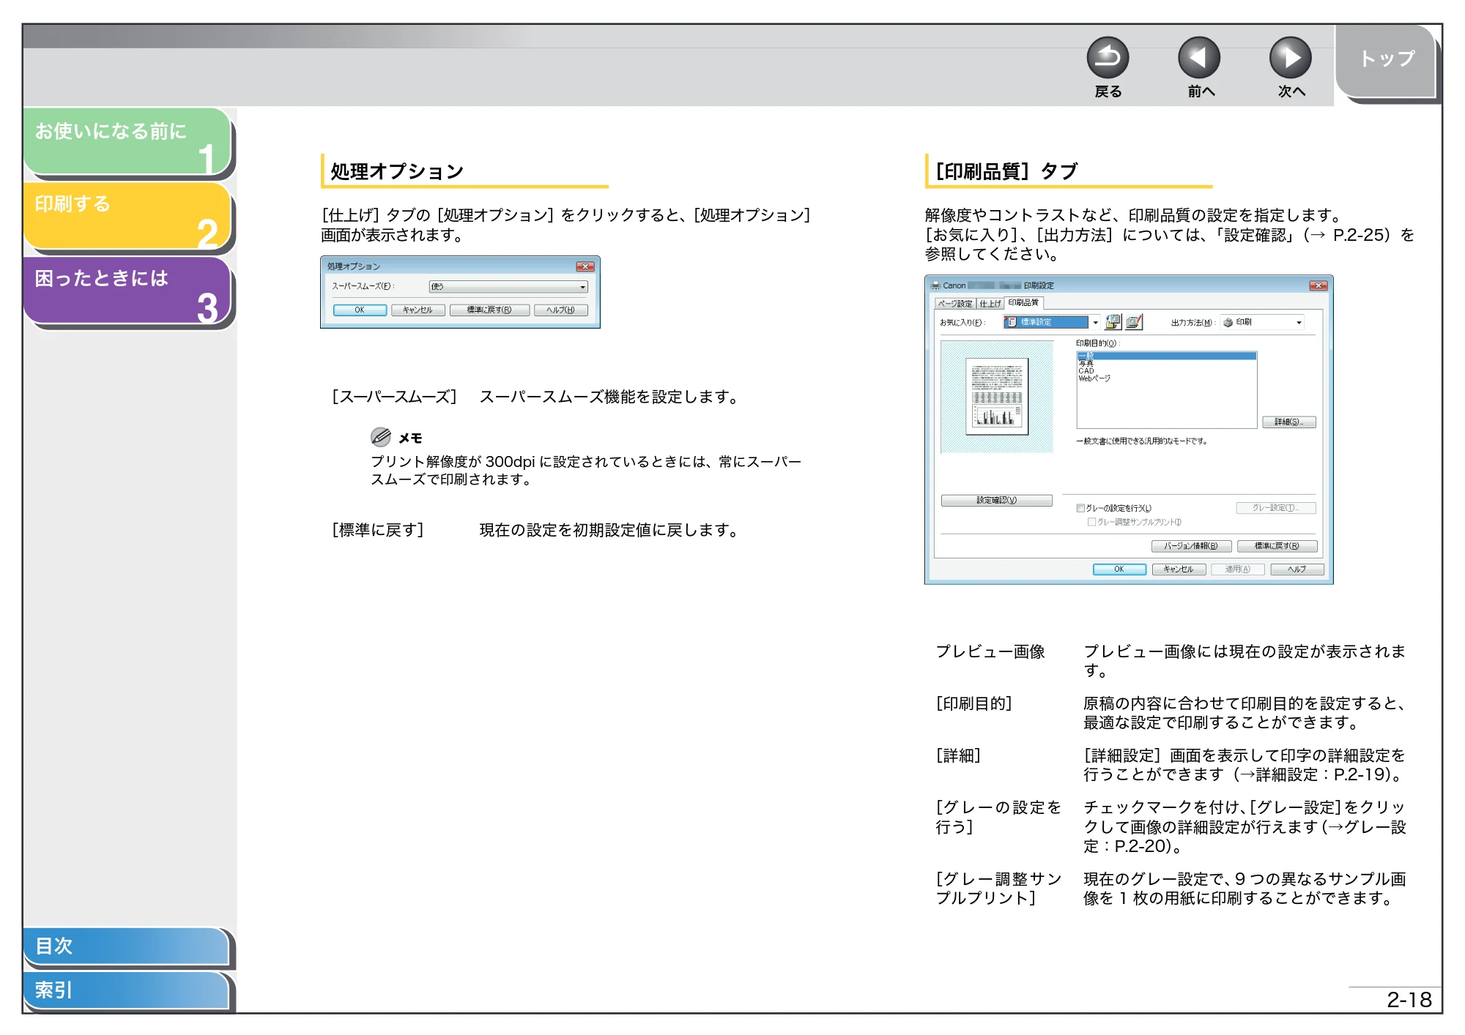Close the 印刷設定 dialog with the red X

[x=1318, y=285]
